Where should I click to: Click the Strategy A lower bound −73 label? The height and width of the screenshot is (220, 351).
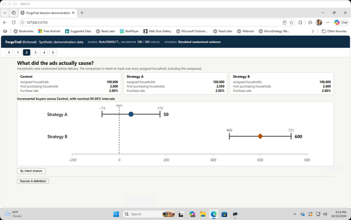coord(102,108)
